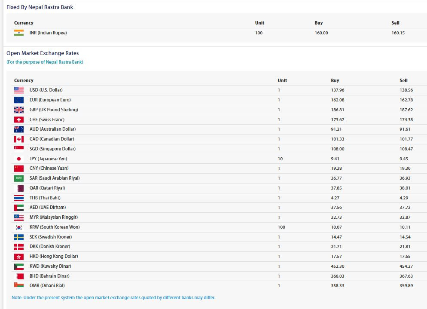
Task: Select the 'SAR (Saudi Arabian Riyal)' currency name
Action: (55, 178)
